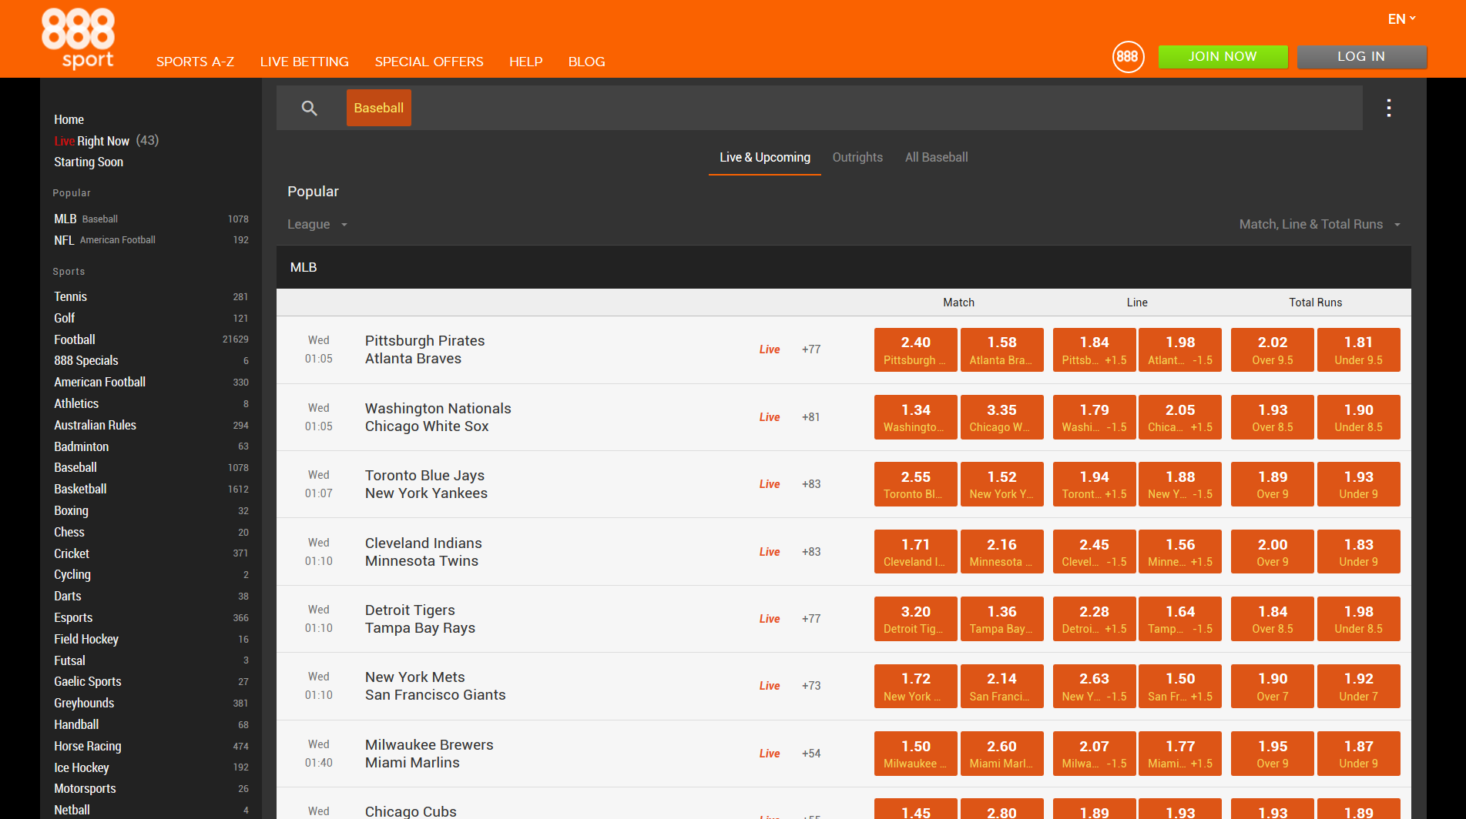
Task: Open Darts in sports list
Action: [x=151, y=596]
